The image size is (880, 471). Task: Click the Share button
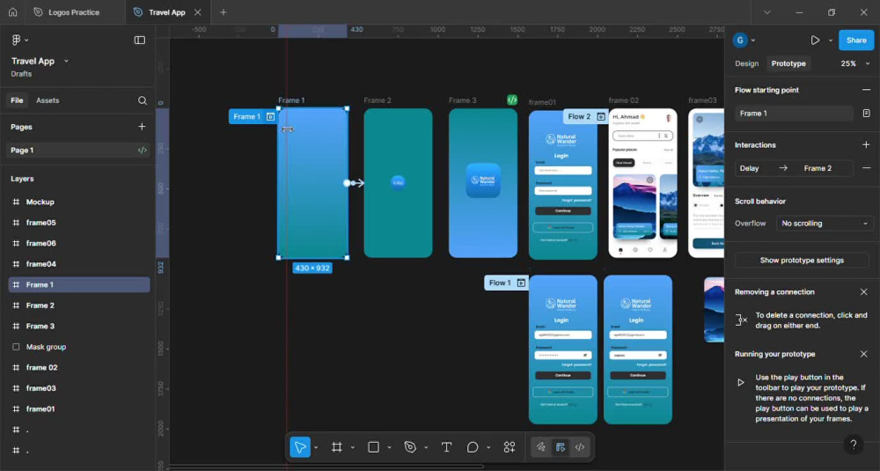tap(856, 40)
